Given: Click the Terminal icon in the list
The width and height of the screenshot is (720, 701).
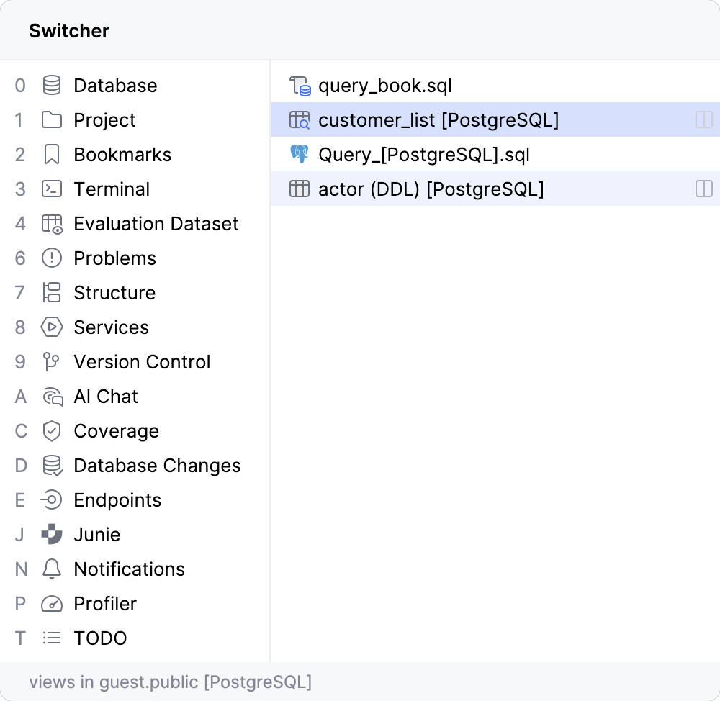Looking at the screenshot, I should tap(52, 189).
